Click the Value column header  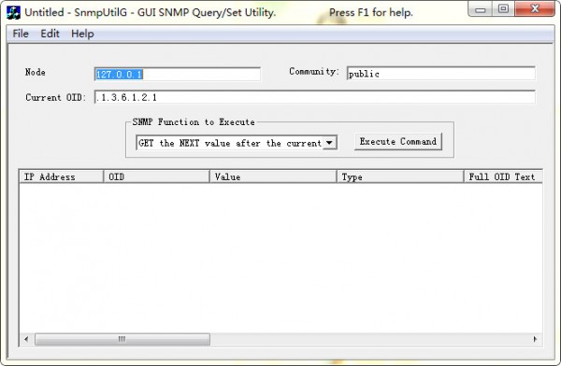pos(273,176)
